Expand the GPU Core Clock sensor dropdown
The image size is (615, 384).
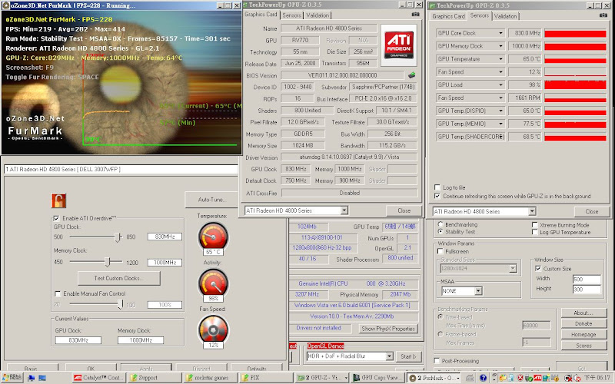[x=500, y=34]
